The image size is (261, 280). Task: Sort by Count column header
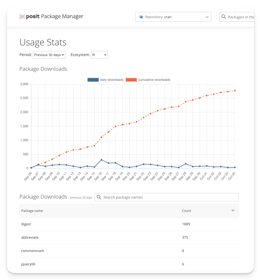186,211
